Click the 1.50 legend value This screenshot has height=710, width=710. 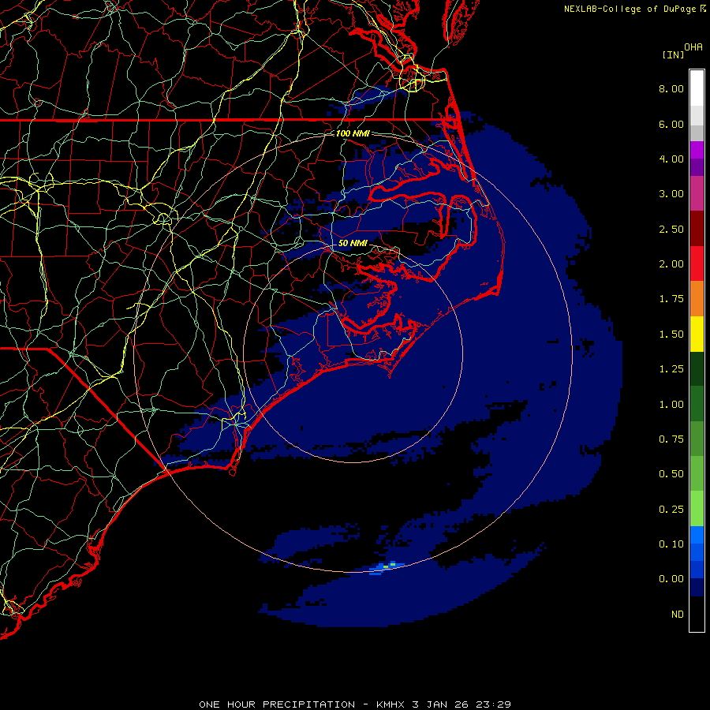tap(671, 334)
